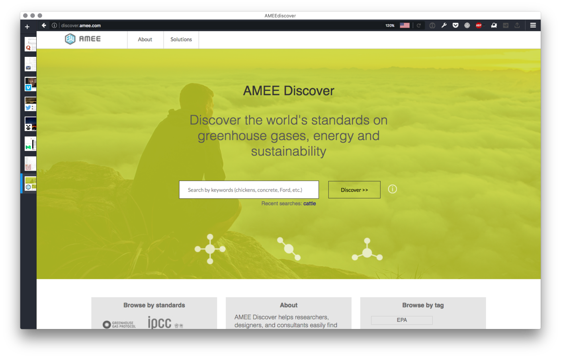Click the US flag icon in toolbar
Image resolution: width=561 pixels, height=358 pixels.
click(x=405, y=25)
